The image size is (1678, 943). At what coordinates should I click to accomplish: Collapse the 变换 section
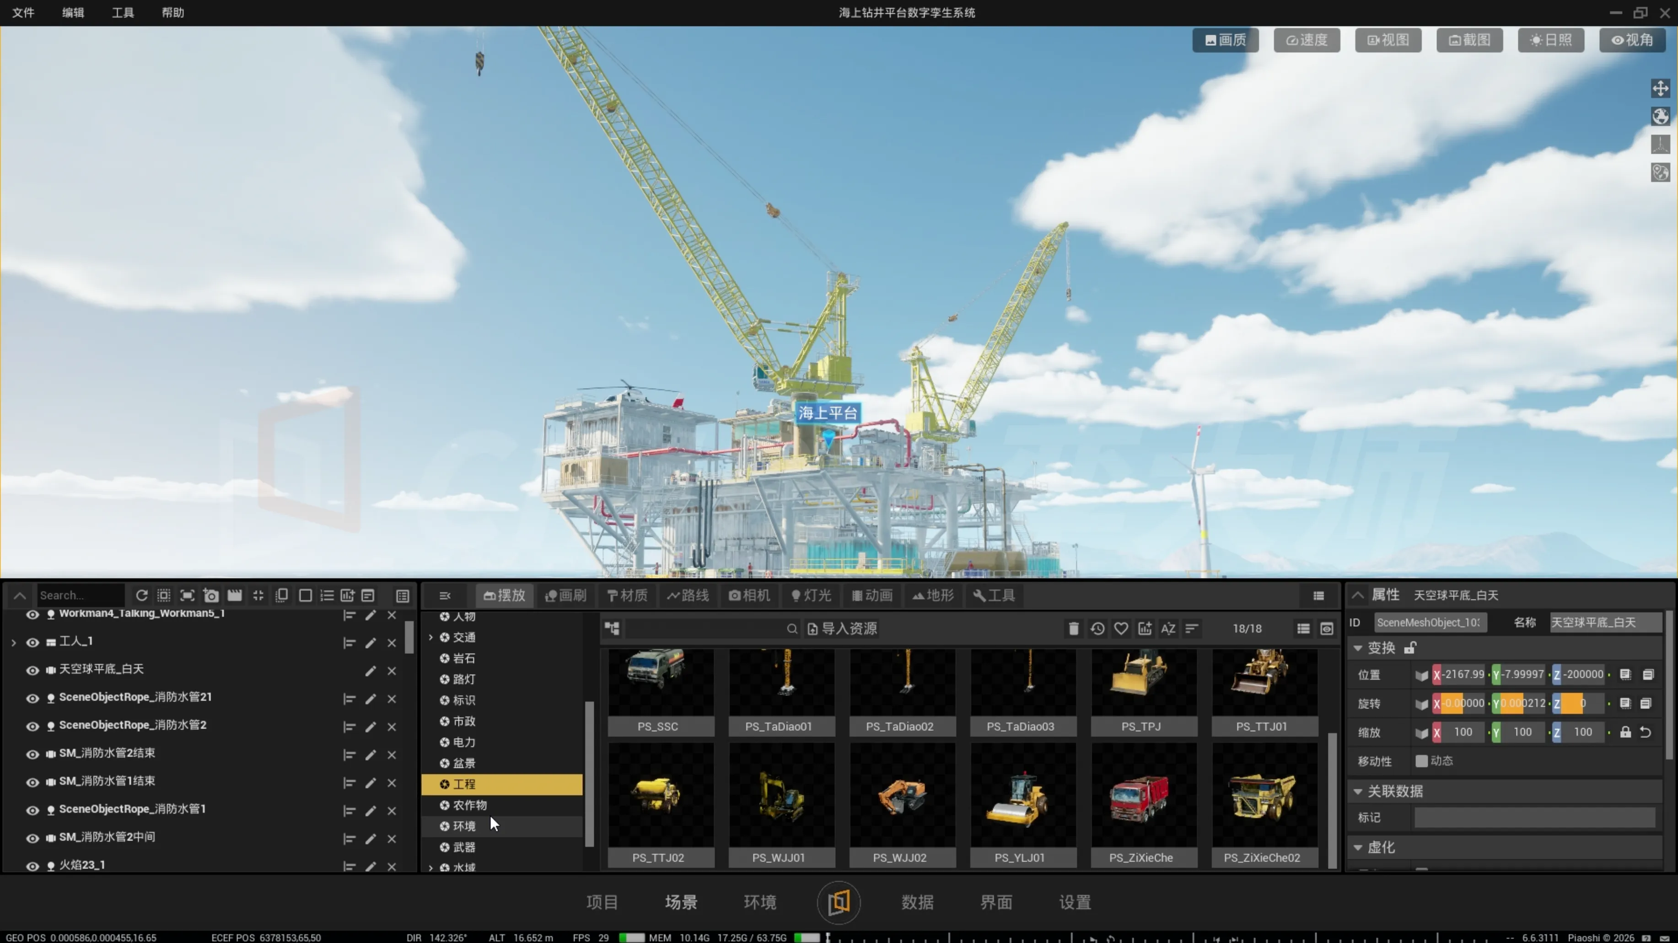(1357, 648)
